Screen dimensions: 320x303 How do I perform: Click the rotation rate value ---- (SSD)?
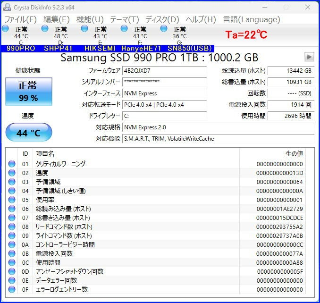(291, 93)
